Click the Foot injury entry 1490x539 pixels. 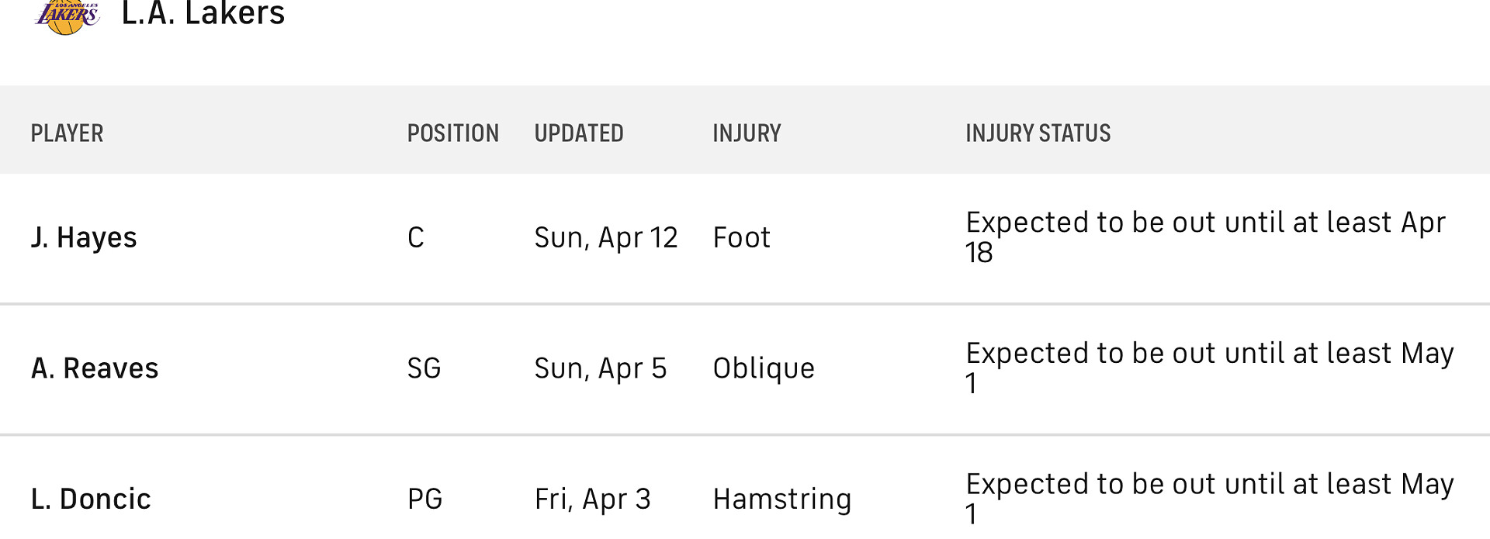tap(741, 237)
